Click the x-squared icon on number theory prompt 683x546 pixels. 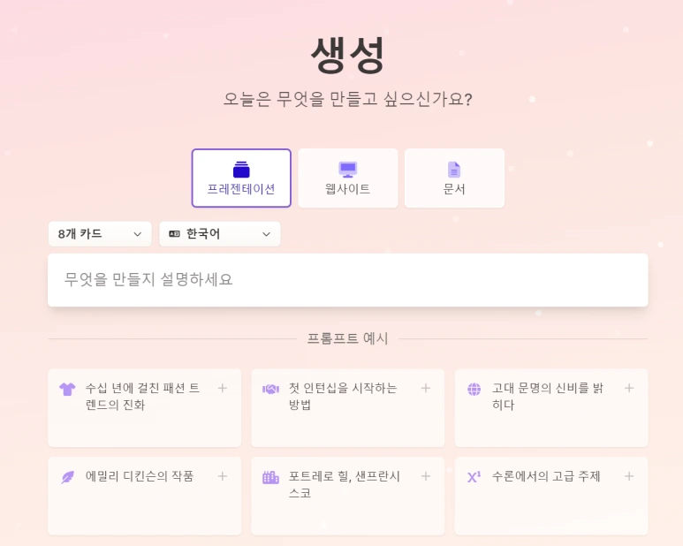(474, 477)
